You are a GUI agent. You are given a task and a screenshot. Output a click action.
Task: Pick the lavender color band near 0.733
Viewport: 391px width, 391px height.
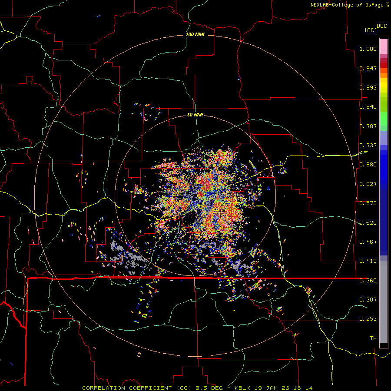pos(384,138)
